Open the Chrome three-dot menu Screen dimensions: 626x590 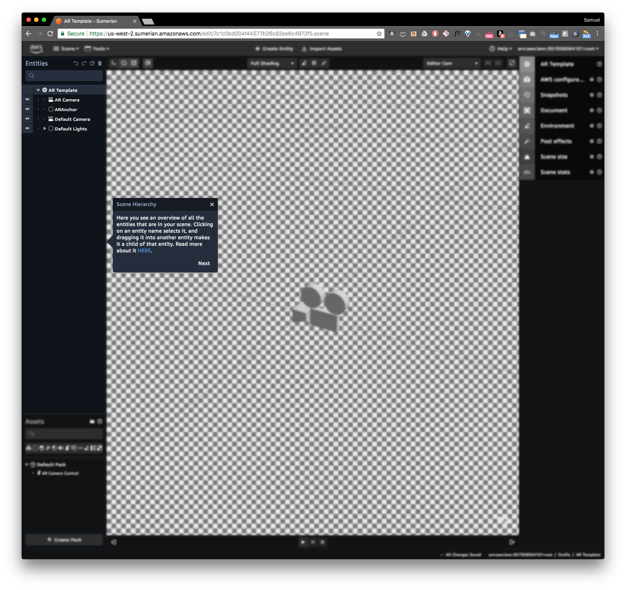coord(597,34)
